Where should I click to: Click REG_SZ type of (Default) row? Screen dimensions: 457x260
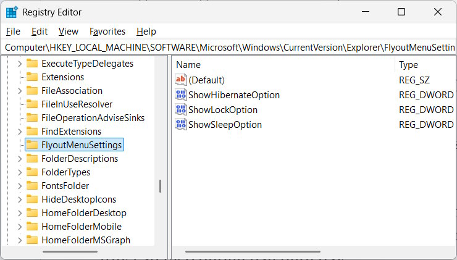[414, 80]
